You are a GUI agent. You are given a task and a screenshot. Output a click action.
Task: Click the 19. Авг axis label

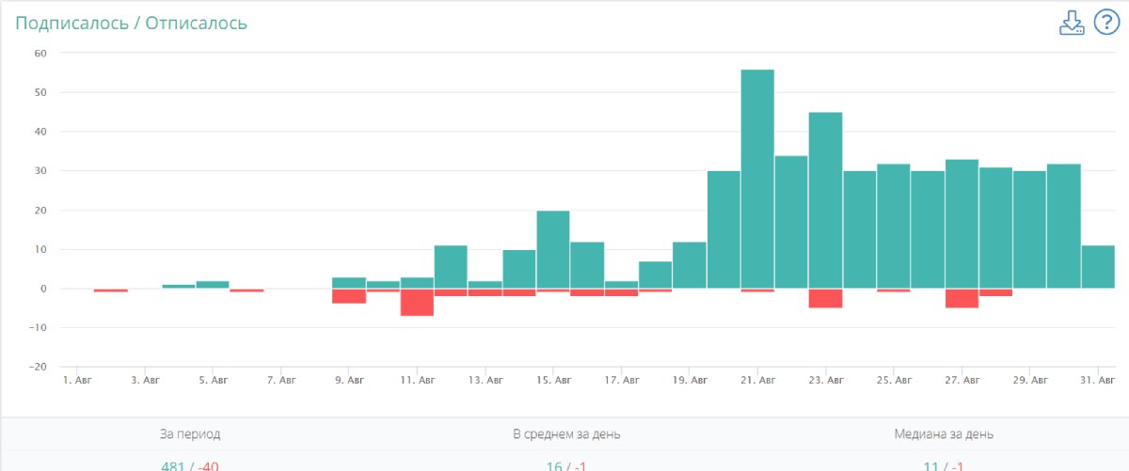pyautogui.click(x=690, y=381)
